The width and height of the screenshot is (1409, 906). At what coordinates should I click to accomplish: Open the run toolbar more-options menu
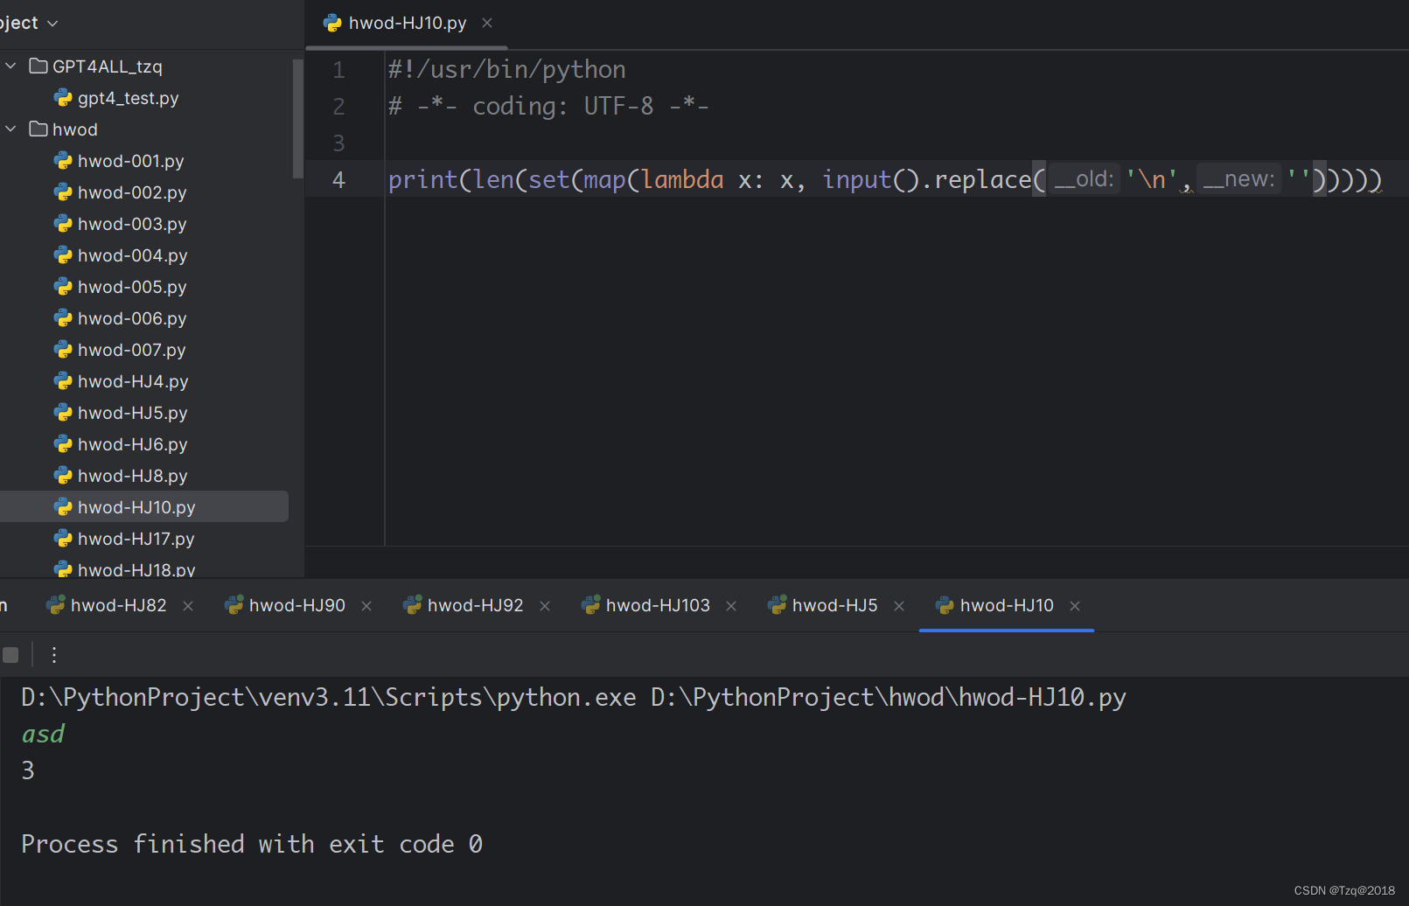pyautogui.click(x=54, y=655)
